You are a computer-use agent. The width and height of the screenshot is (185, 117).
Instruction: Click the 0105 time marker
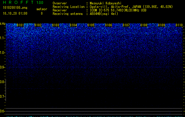click(x=91, y=25)
